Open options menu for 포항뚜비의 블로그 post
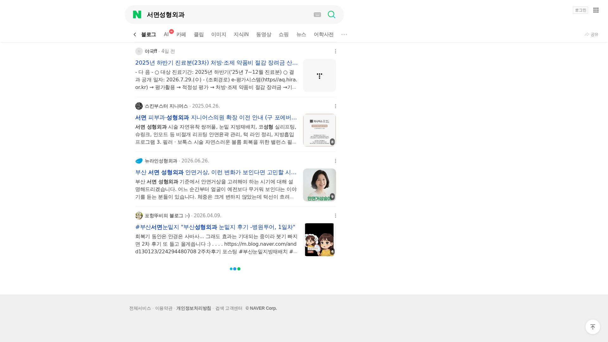 [335, 216]
